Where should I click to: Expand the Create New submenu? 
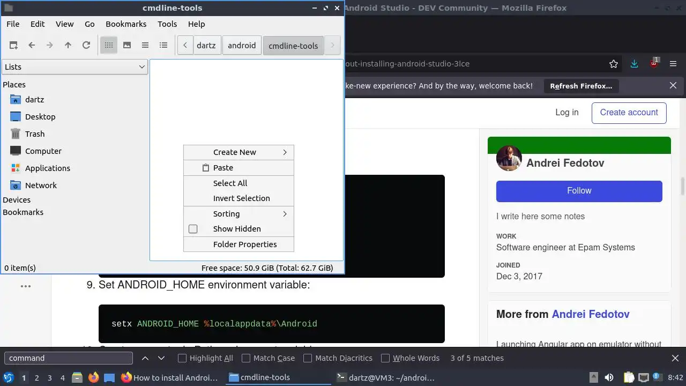coord(238,152)
